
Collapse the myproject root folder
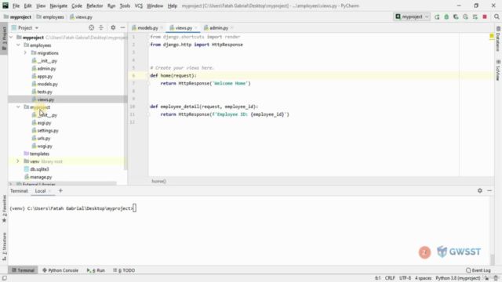coord(12,38)
